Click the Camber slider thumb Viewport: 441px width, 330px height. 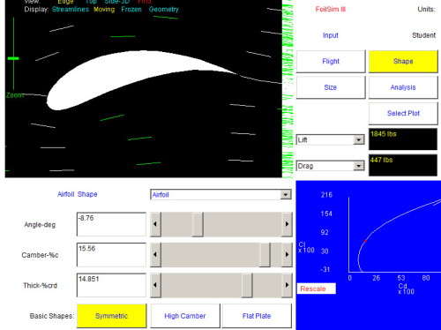[x=265, y=255]
